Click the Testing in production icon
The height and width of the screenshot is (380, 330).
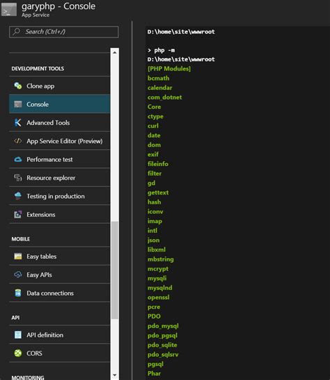click(18, 196)
